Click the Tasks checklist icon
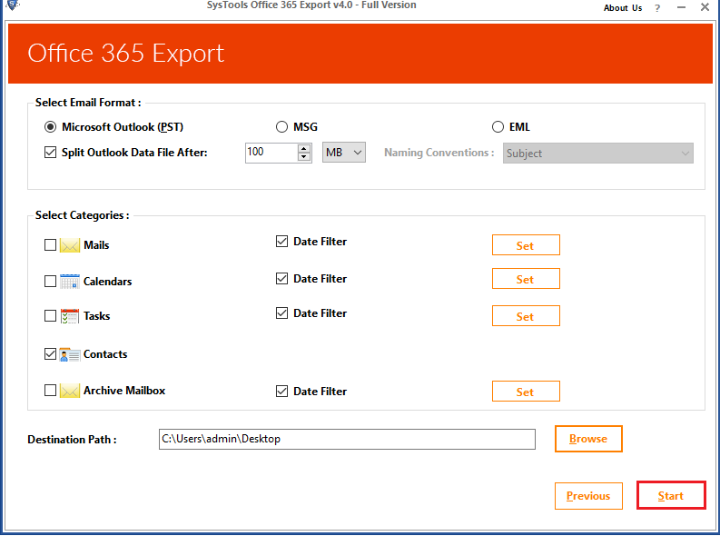 70,316
